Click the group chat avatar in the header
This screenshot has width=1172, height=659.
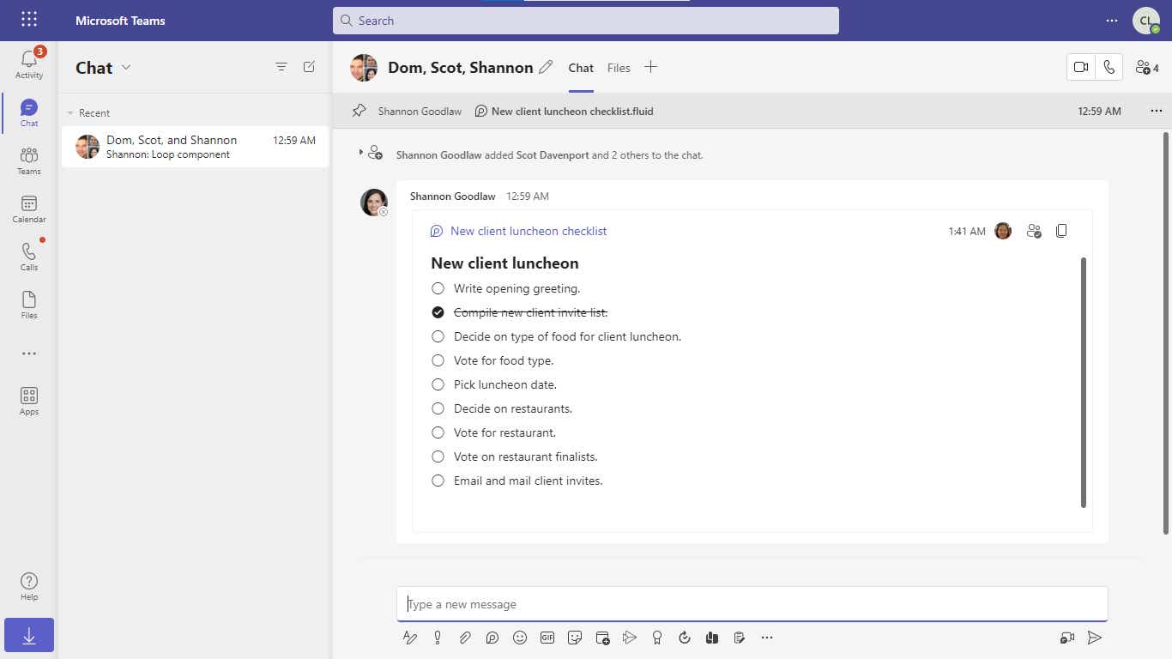364,68
